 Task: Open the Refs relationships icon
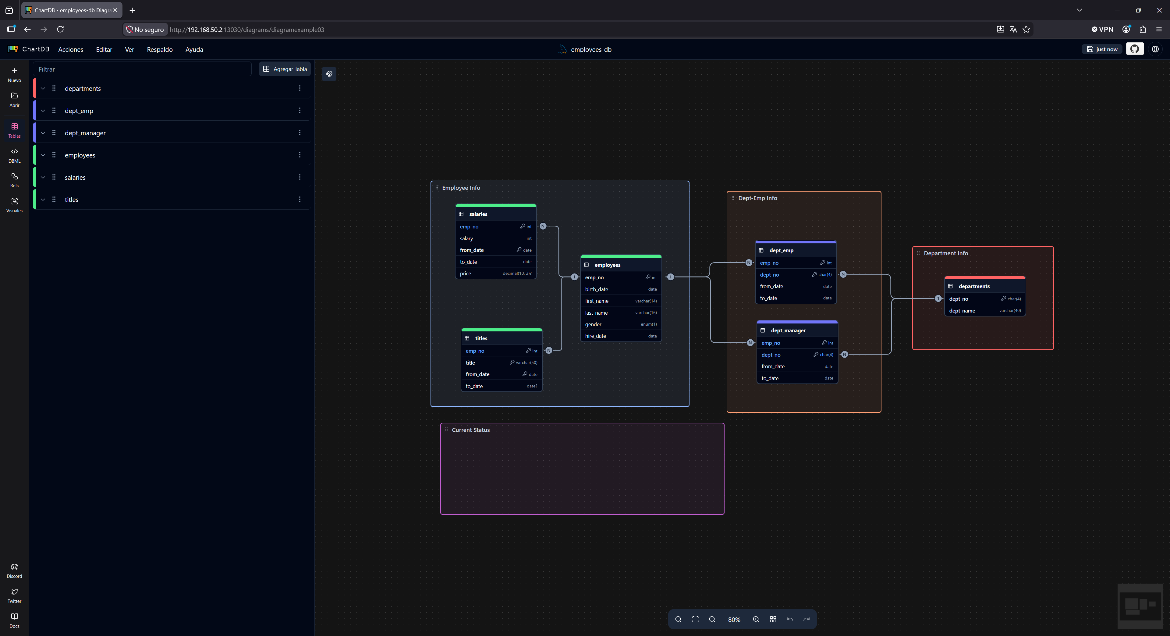(x=15, y=176)
